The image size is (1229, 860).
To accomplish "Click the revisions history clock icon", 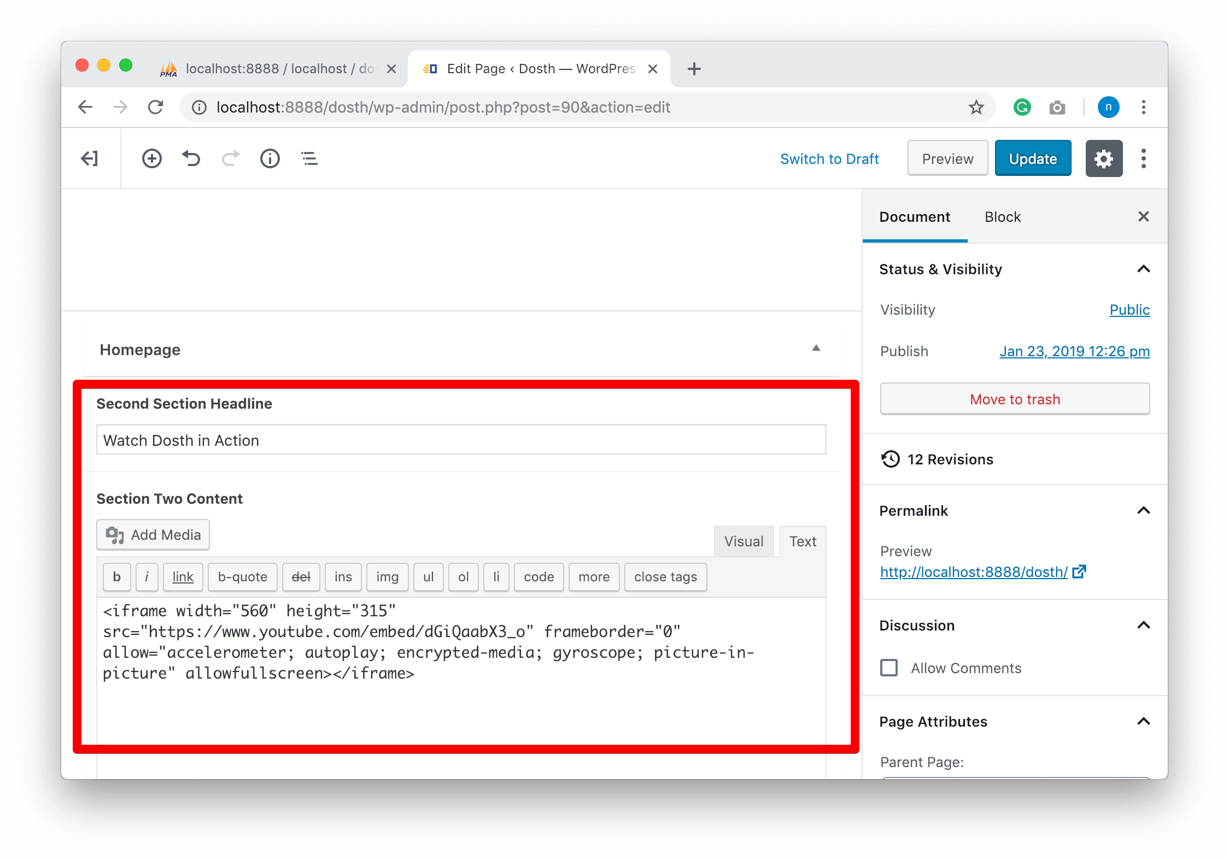I will click(x=891, y=460).
